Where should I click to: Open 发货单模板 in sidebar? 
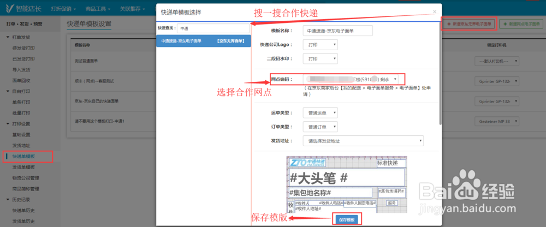(x=23, y=167)
